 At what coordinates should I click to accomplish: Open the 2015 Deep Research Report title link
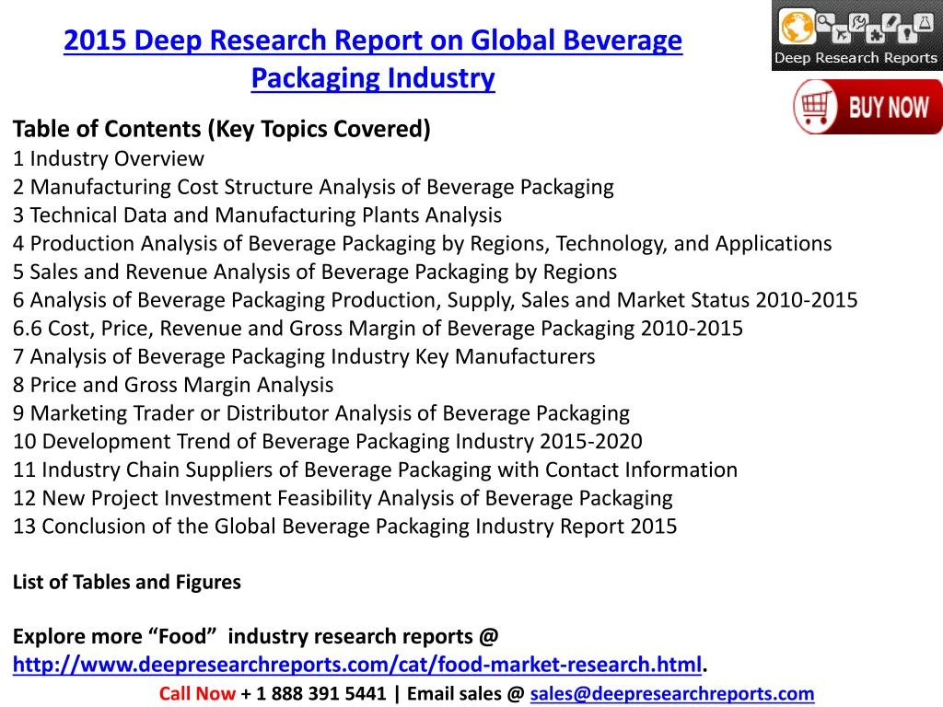(x=373, y=59)
